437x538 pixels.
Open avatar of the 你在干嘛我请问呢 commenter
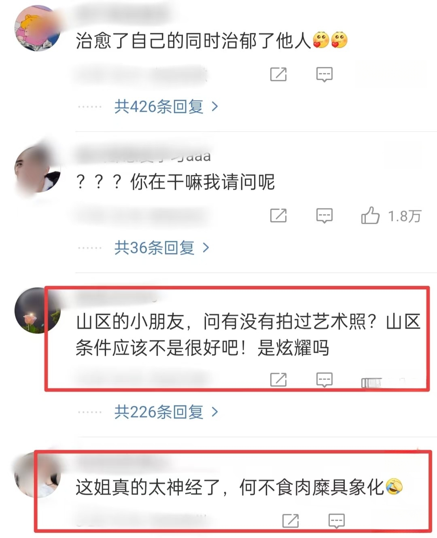(x=37, y=169)
